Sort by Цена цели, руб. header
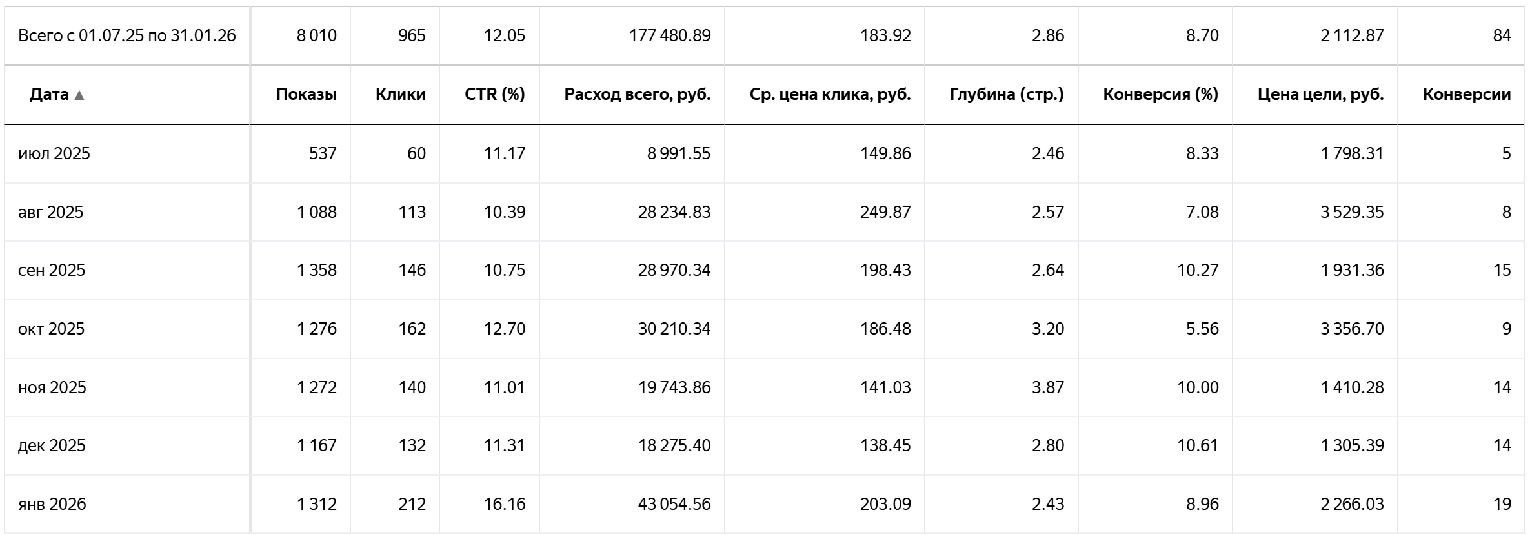 [1320, 95]
